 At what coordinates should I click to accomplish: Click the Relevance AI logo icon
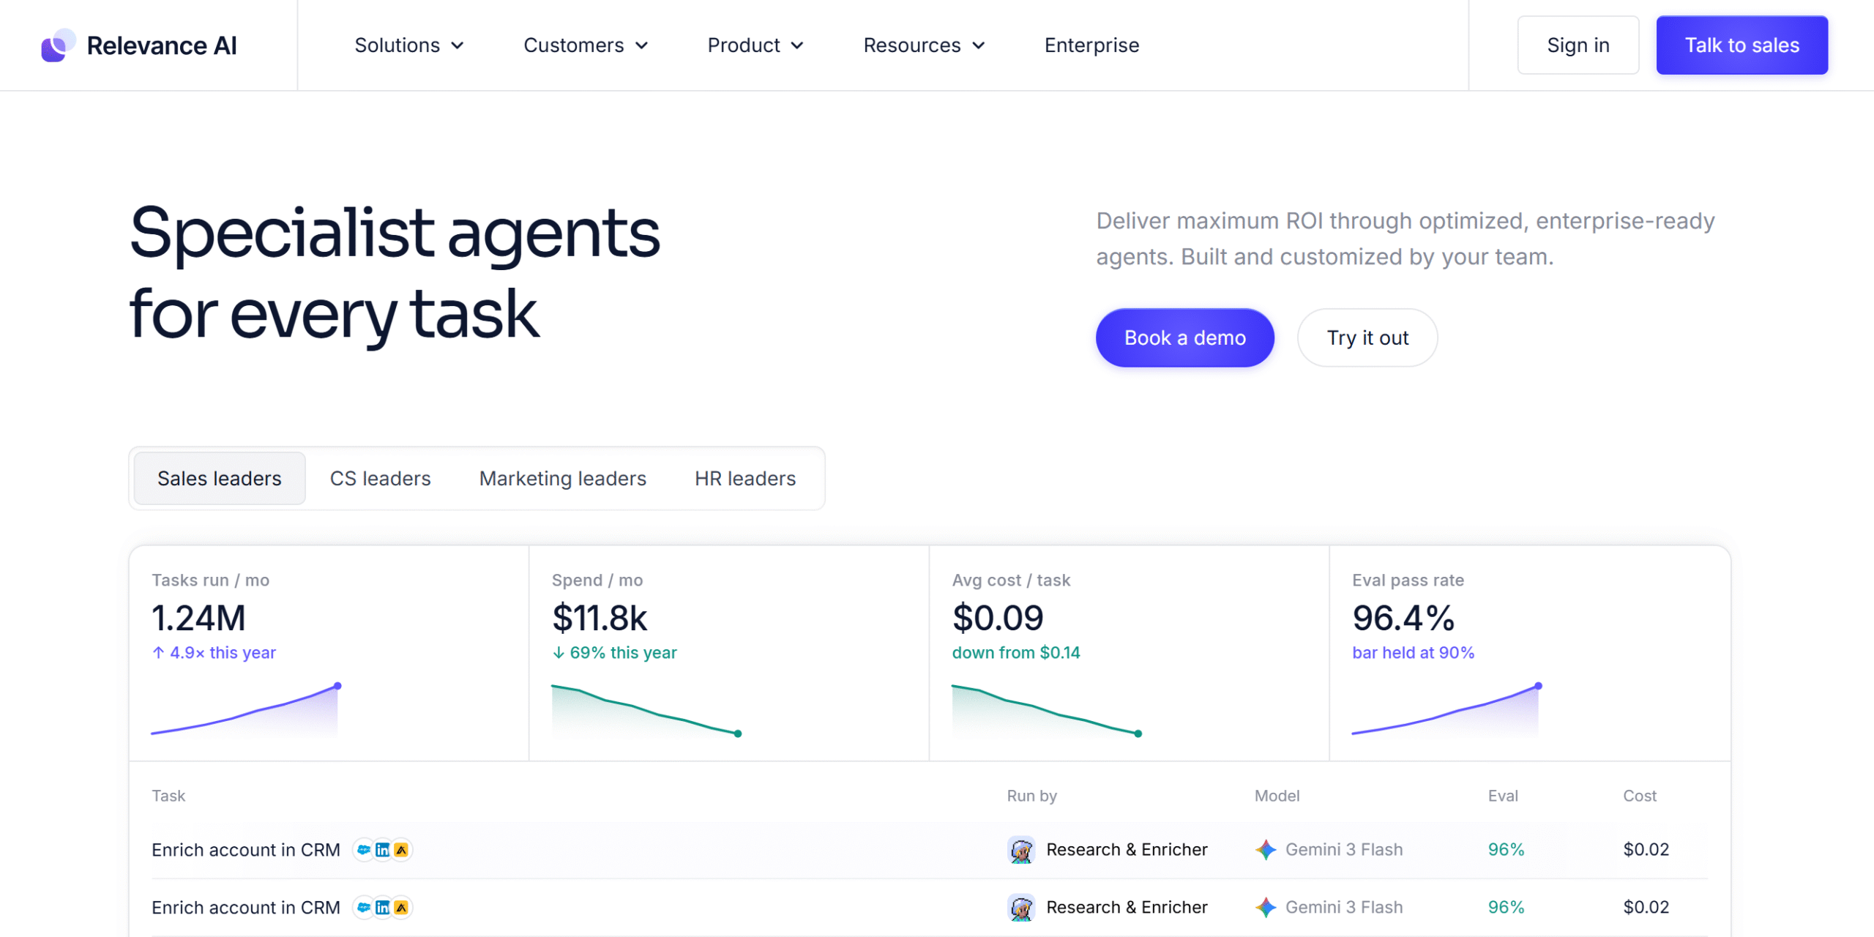(58, 45)
